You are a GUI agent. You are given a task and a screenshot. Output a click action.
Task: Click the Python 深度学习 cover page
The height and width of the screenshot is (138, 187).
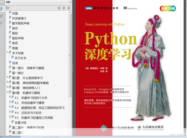click(x=130, y=68)
